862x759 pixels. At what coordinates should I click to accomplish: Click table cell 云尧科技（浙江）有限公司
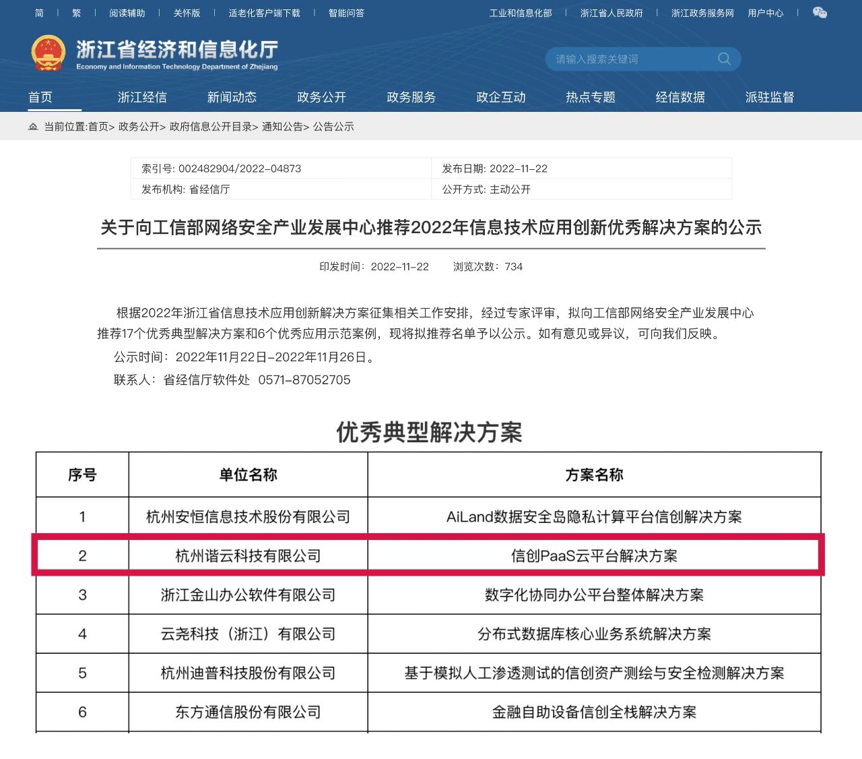point(248,634)
